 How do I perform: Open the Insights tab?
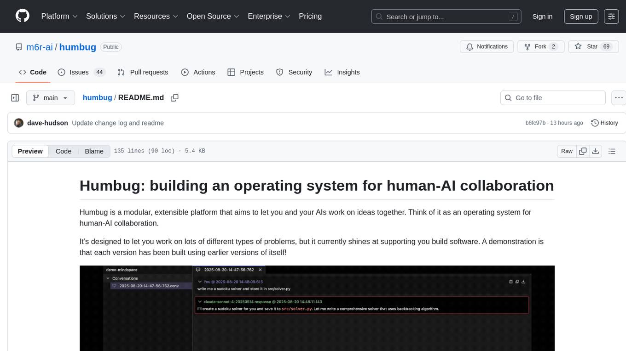click(342, 72)
